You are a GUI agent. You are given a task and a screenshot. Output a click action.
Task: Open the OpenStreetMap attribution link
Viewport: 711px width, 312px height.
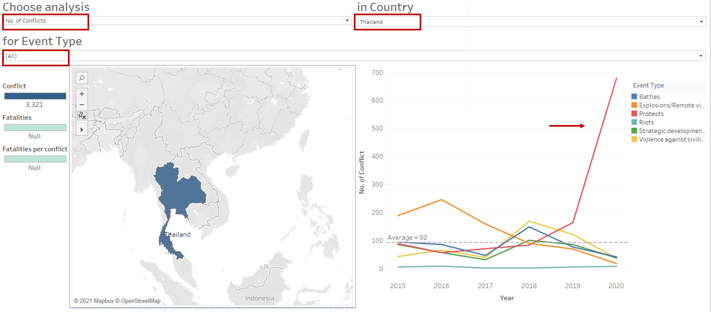tap(140, 301)
